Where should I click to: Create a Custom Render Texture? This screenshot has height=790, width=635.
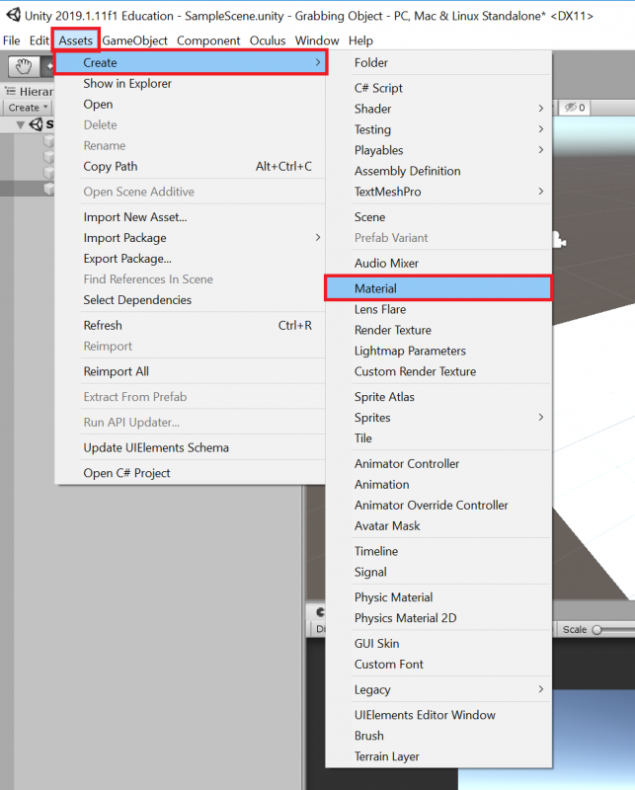coord(438,371)
